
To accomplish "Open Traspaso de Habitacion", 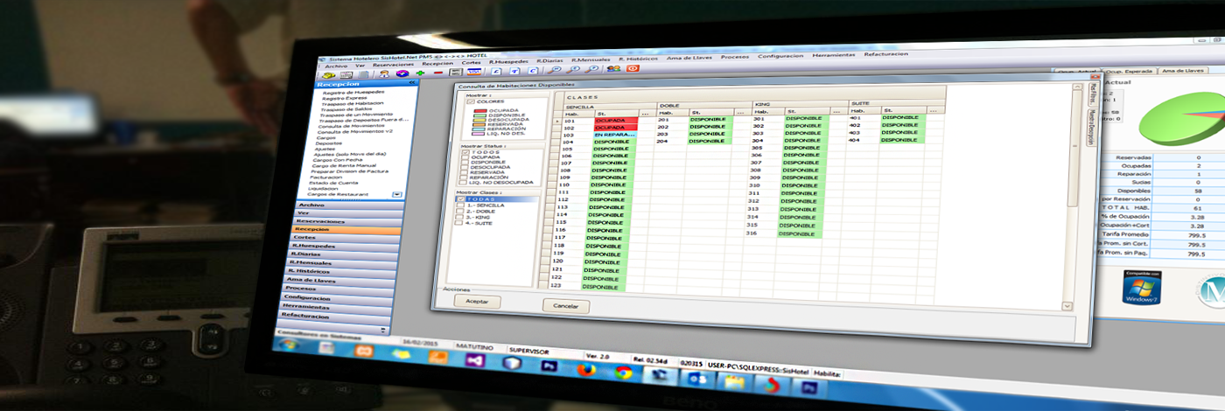I will tap(353, 103).
